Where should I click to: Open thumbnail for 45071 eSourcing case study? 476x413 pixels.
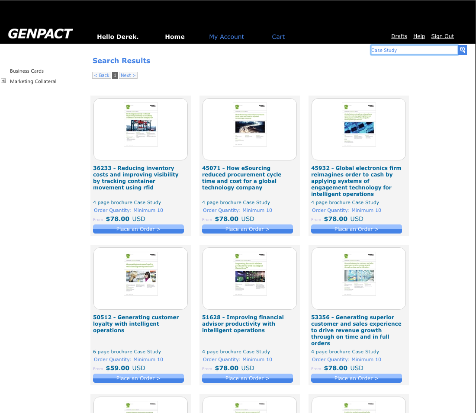[x=250, y=129]
